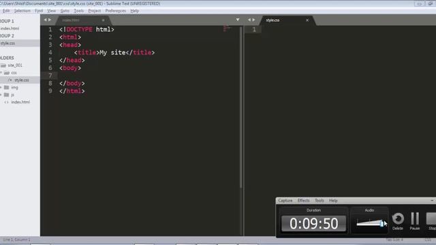Open the Project menu
Image resolution: width=436 pixels, height=245 pixels.
95,11
